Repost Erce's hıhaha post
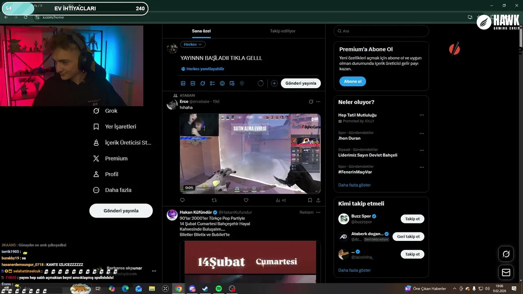This screenshot has width=523, height=294. pyautogui.click(x=214, y=200)
